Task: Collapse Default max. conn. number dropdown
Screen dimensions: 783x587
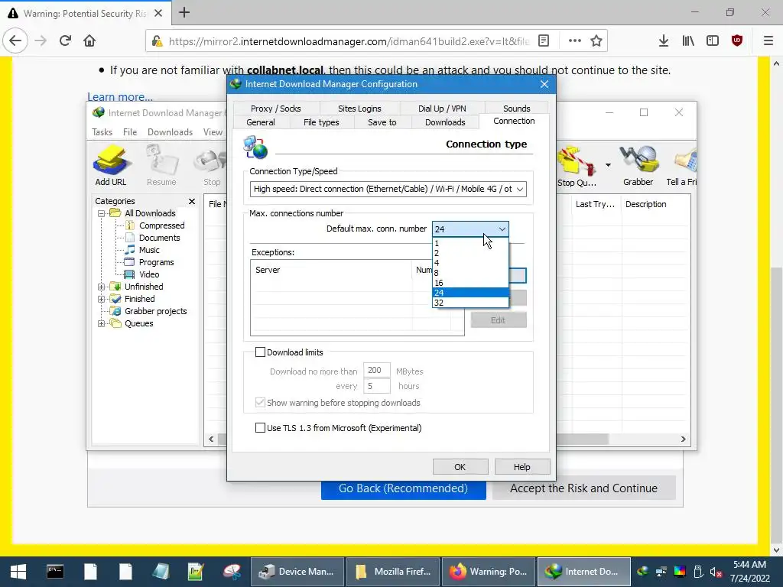Action: [502, 229]
